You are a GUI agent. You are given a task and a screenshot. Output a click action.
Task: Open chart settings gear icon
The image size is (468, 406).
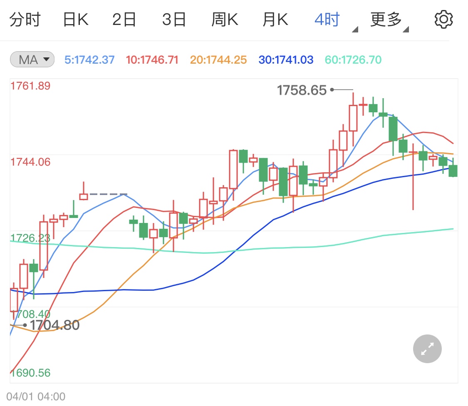pos(443,20)
